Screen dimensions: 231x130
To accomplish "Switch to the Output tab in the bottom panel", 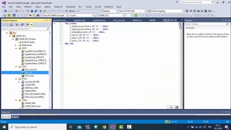I will pyautogui.click(x=15, y=117).
